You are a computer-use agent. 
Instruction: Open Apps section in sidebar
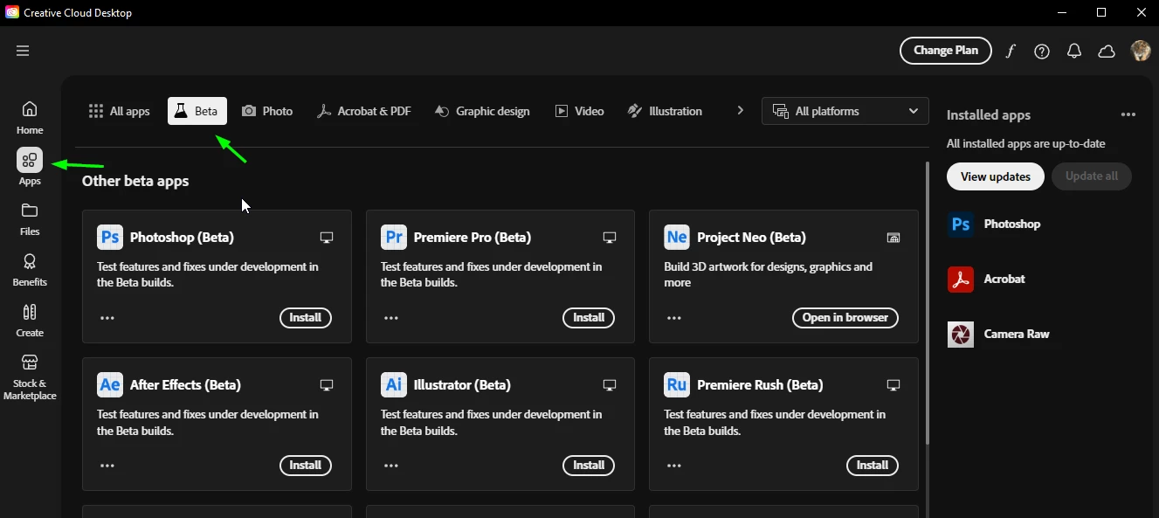point(30,167)
